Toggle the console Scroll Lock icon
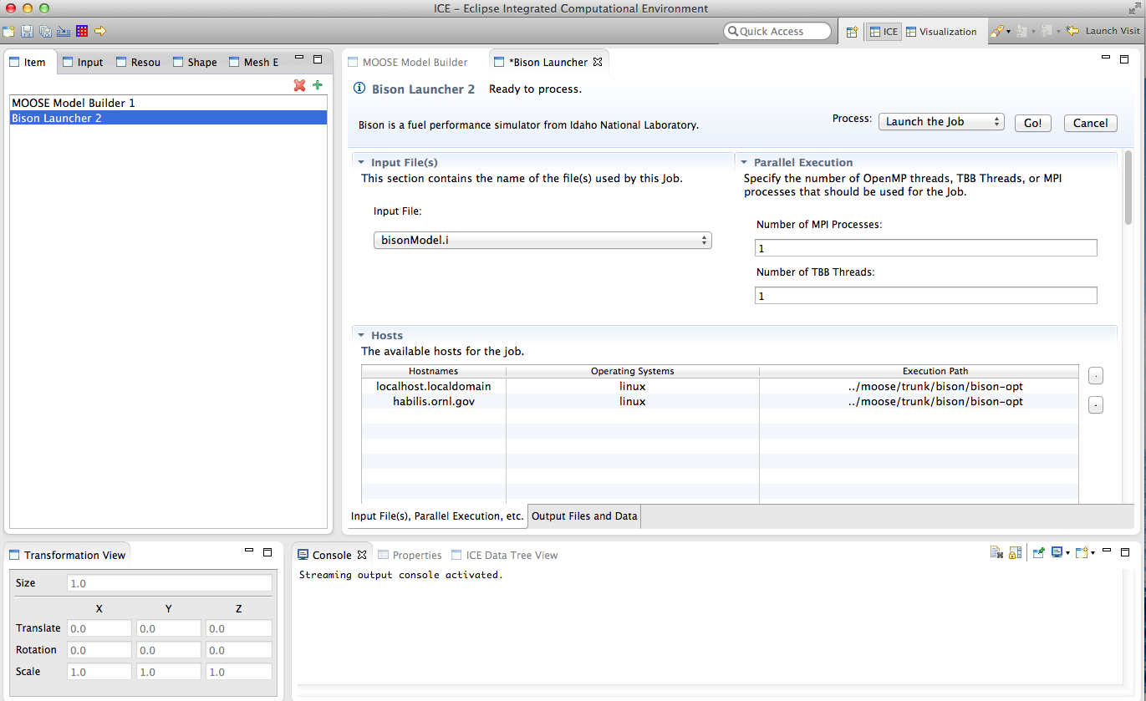The width and height of the screenshot is (1146, 701). (x=1015, y=552)
